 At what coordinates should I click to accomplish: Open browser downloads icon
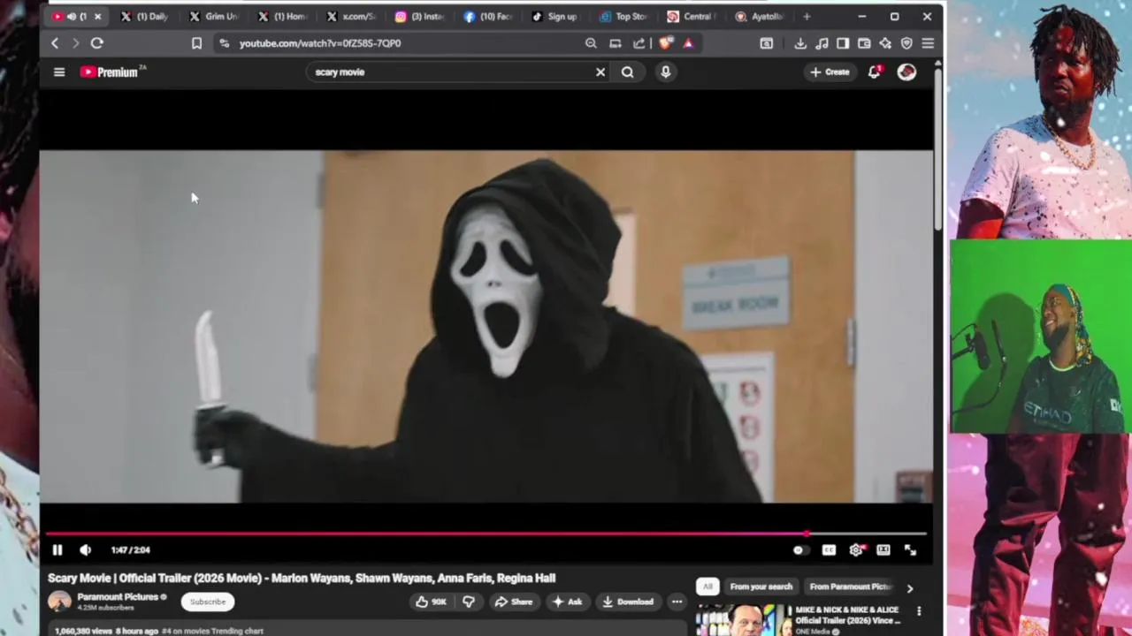800,43
